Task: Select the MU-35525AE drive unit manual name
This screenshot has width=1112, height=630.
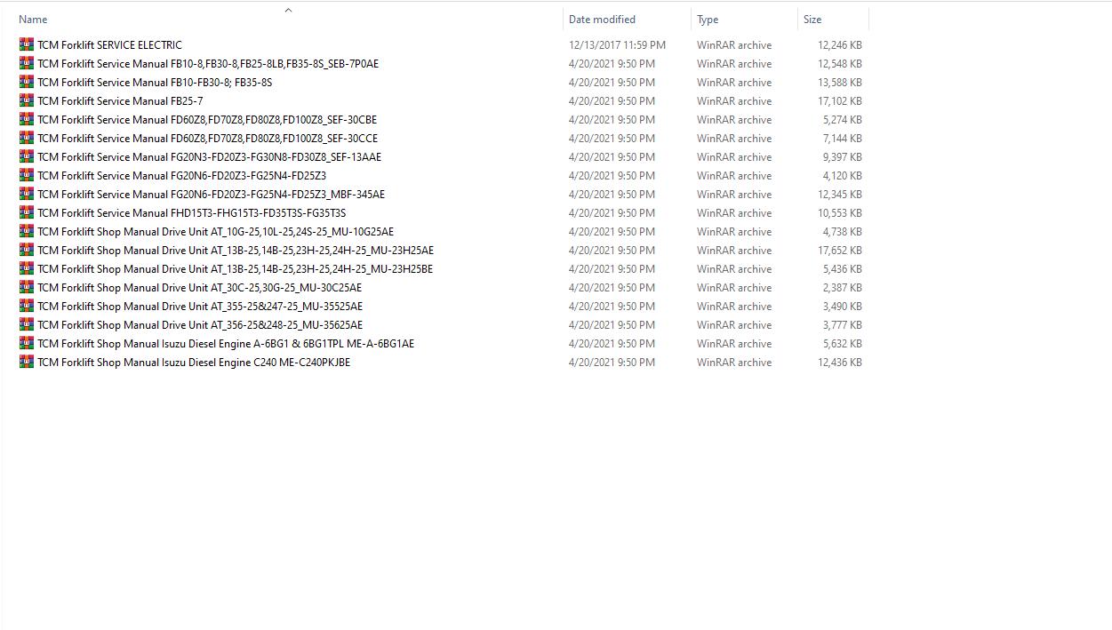Action: (x=199, y=306)
